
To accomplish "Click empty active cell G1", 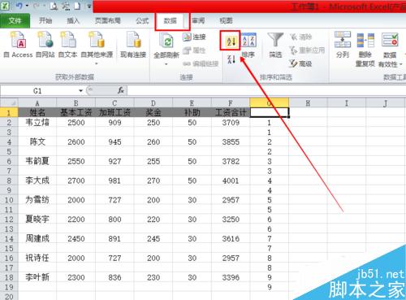I will 270,112.
